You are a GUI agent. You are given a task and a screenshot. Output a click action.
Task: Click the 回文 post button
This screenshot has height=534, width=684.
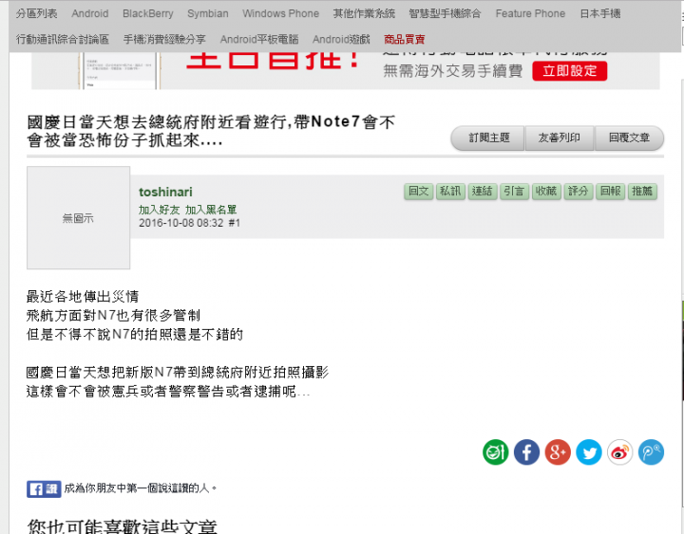419,192
